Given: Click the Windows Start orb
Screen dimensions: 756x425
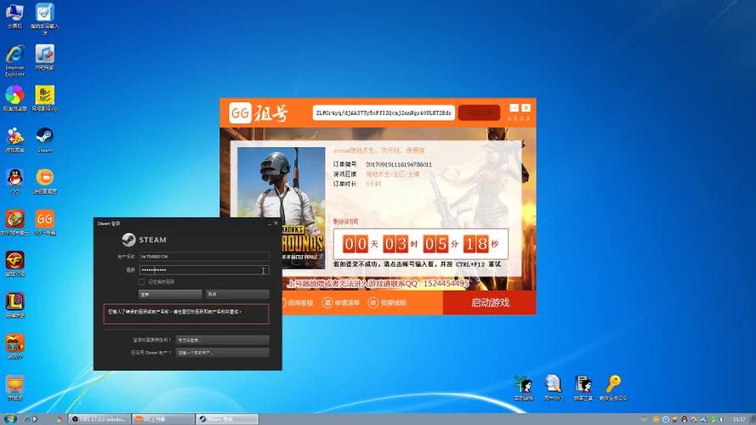Looking at the screenshot, I should (9, 419).
